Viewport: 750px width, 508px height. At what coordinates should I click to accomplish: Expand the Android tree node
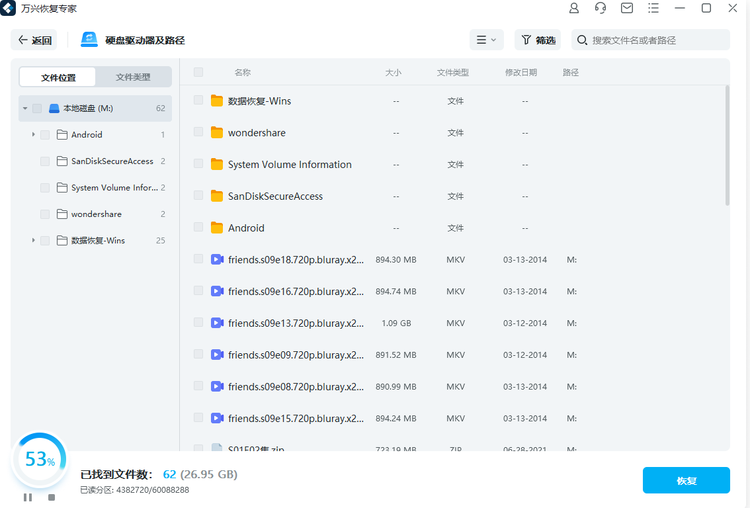[x=33, y=134]
